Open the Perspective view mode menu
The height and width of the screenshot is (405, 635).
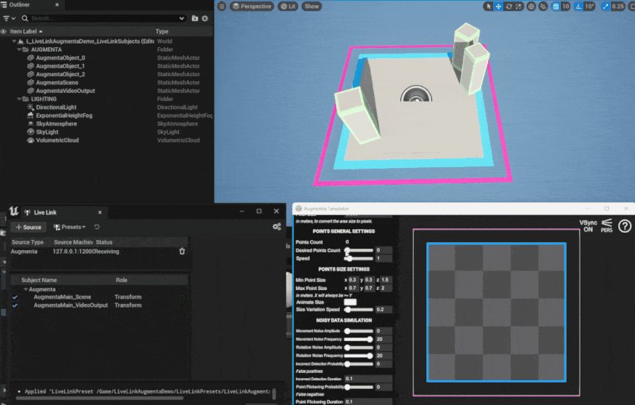point(252,6)
